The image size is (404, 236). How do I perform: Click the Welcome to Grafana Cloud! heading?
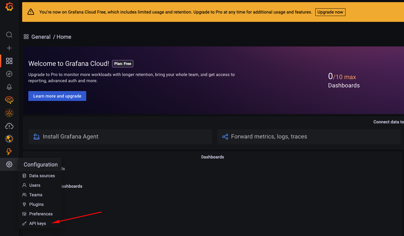click(x=69, y=64)
